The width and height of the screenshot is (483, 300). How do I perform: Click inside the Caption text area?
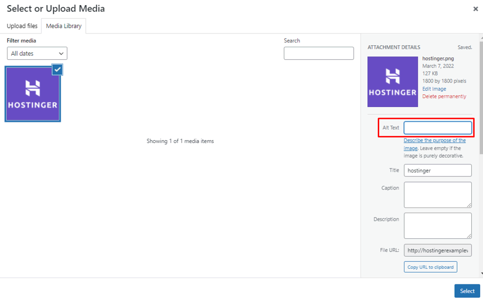tap(438, 194)
